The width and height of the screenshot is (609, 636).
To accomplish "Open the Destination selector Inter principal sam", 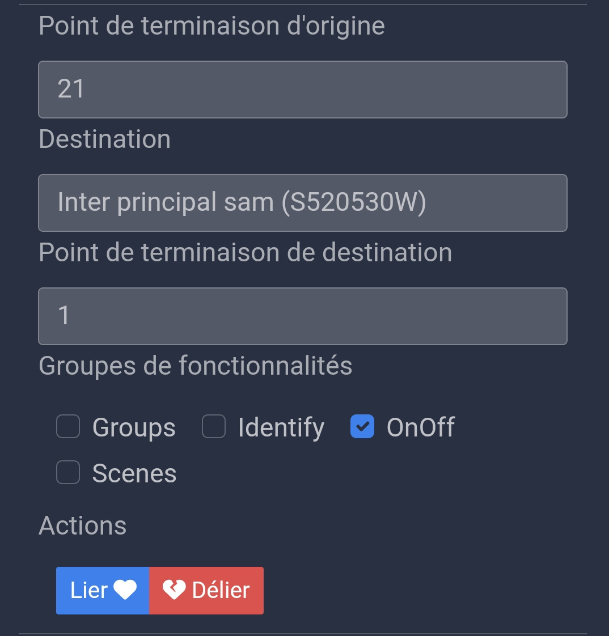I will 303,203.
